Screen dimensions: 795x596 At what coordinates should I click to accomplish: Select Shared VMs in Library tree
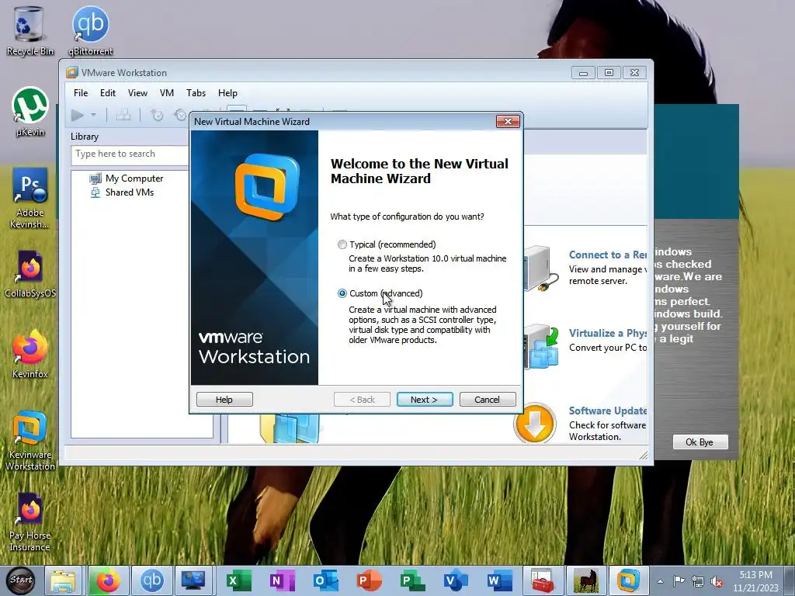pyautogui.click(x=130, y=192)
